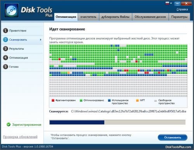Click the version text in status bar

(28, 147)
